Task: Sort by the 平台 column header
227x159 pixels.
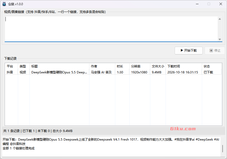Action: (11, 66)
